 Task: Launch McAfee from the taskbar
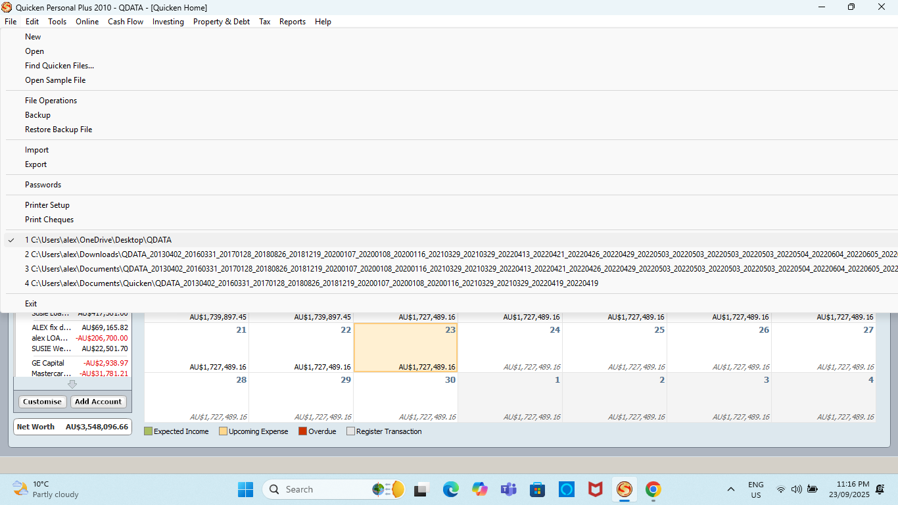[595, 489]
